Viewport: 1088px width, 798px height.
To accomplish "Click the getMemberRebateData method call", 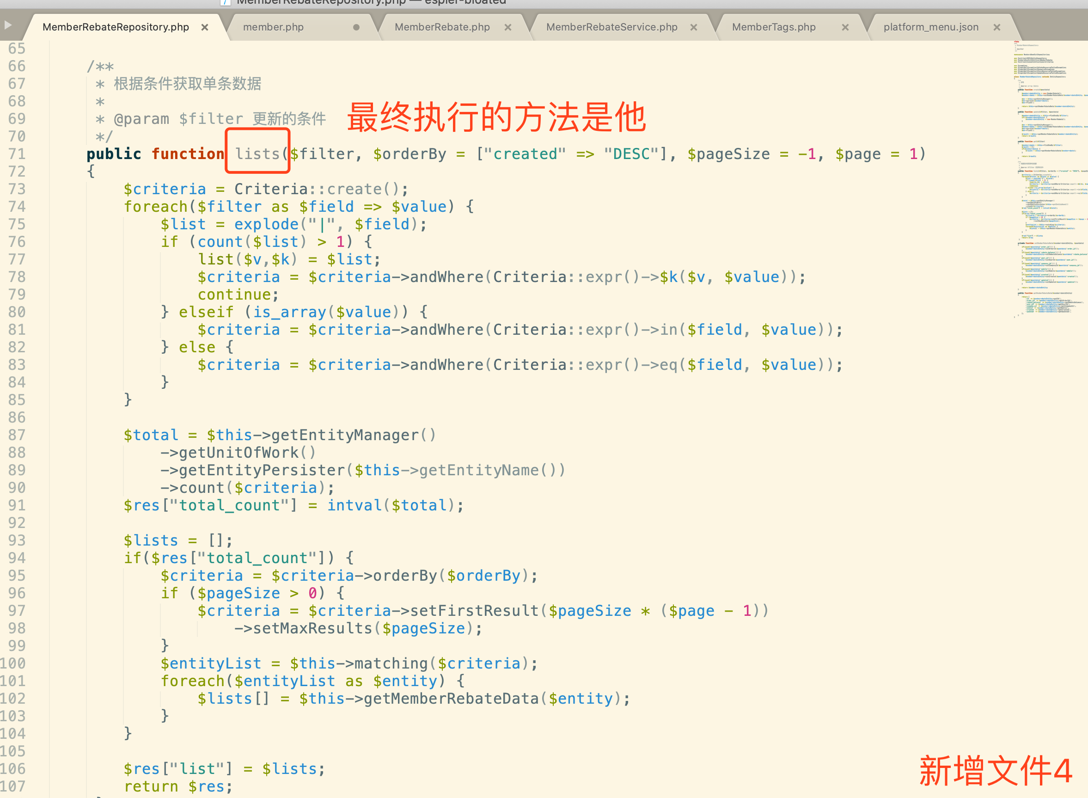I will (451, 699).
